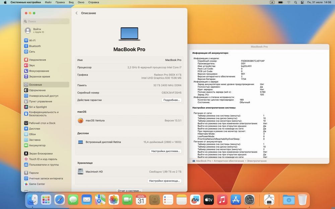The height and width of the screenshot is (209, 335).
Task: Select Сеть in the settings sidebar
Action: pyautogui.click(x=46, y=51)
